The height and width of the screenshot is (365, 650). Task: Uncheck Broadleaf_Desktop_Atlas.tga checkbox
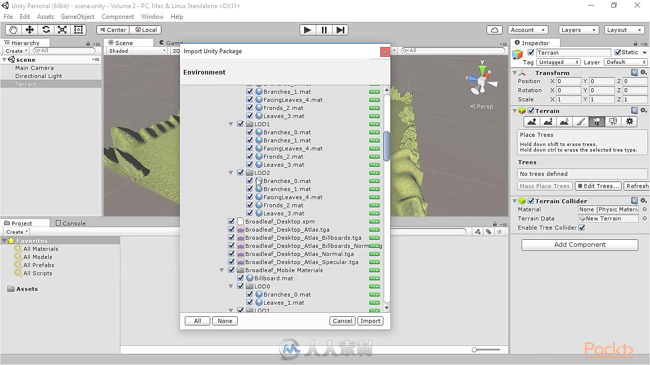(x=232, y=230)
